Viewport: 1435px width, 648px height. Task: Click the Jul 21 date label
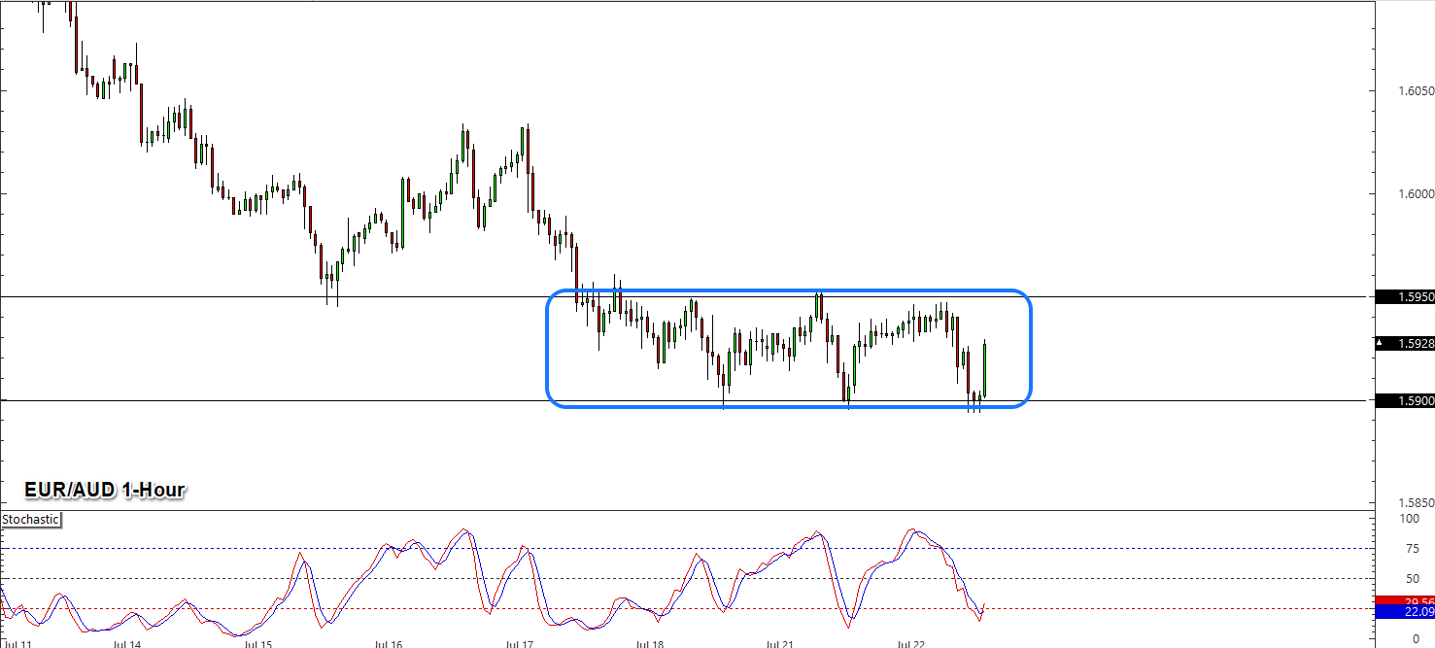pos(780,643)
